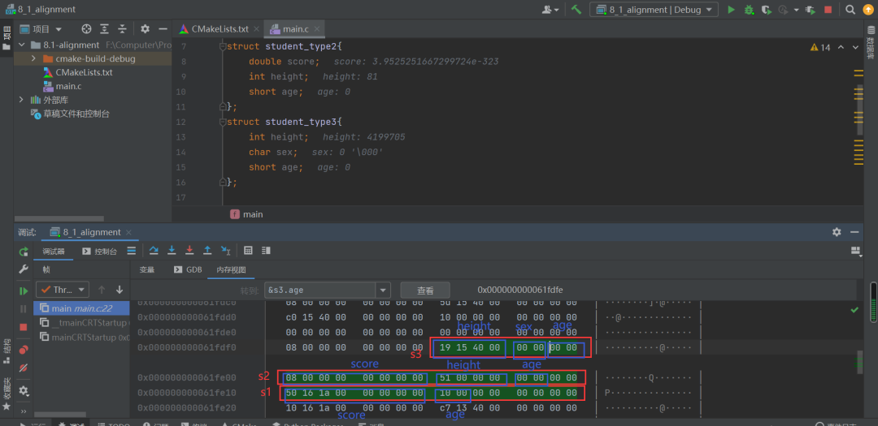
Task: Resume program with green play sidebar icon
Action: tap(24, 290)
